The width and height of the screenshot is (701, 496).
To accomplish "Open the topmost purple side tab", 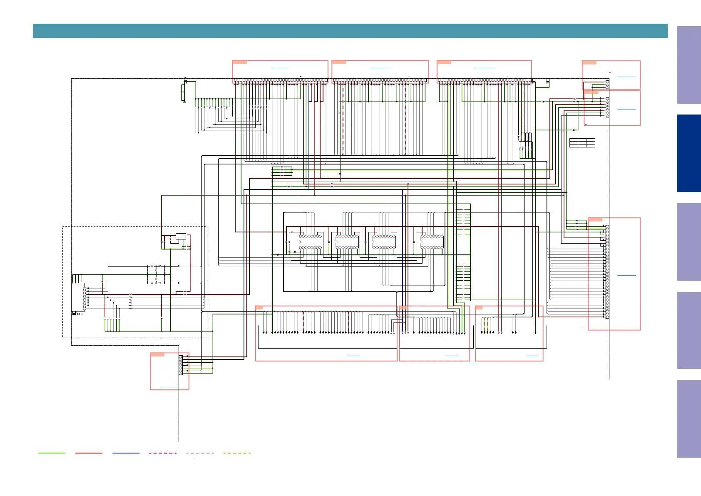I will [689, 65].
